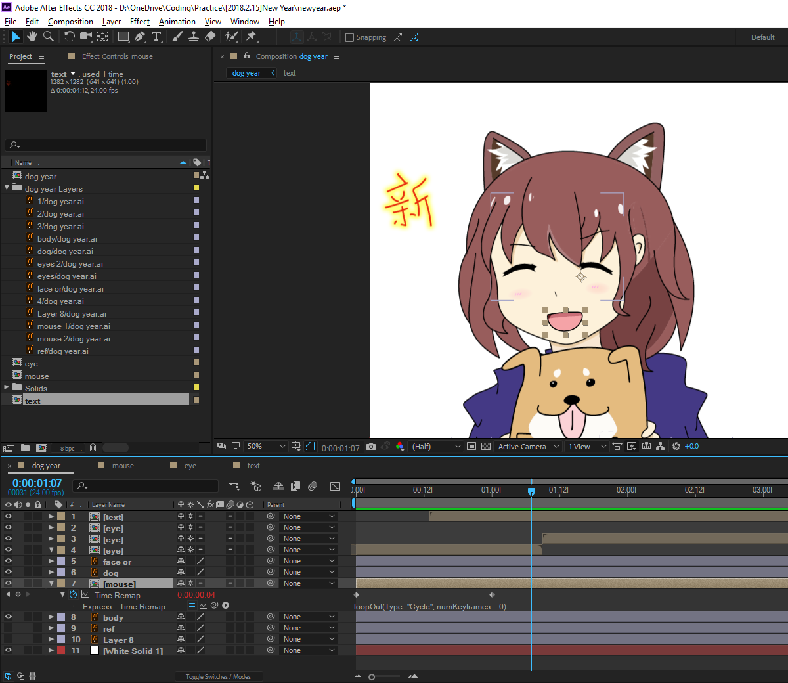Expand the [text] layer properties
788x683 pixels.
pos(51,517)
